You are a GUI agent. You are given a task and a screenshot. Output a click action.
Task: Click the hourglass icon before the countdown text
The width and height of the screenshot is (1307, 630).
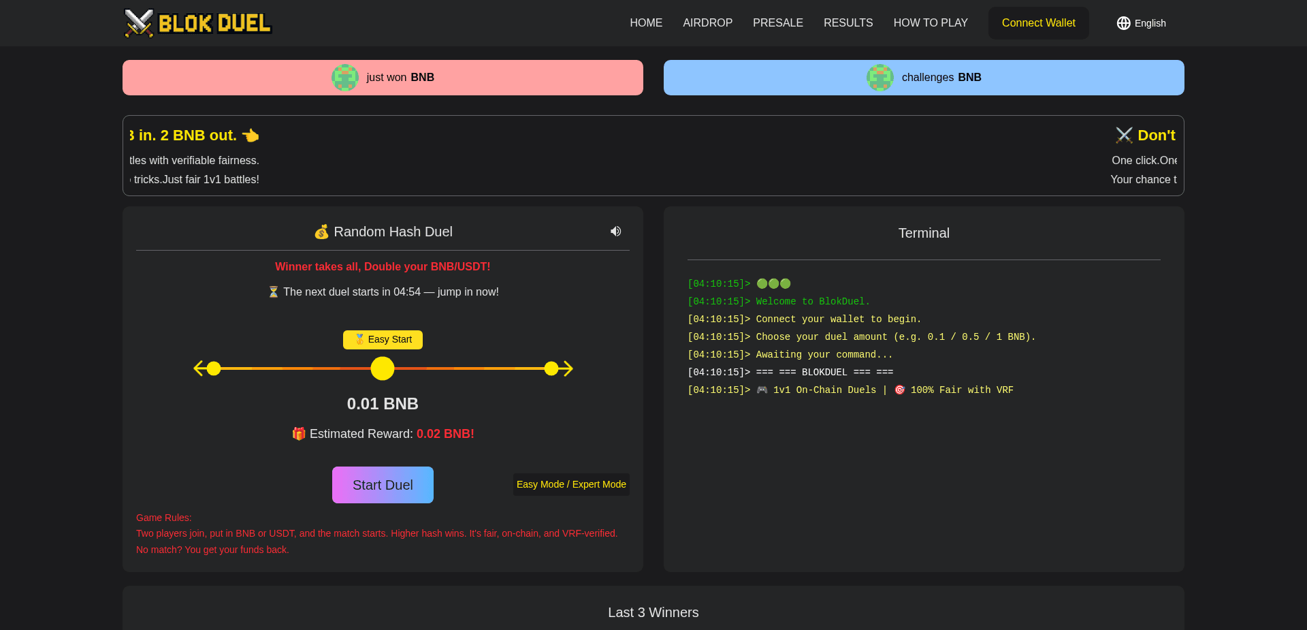pyautogui.click(x=273, y=292)
